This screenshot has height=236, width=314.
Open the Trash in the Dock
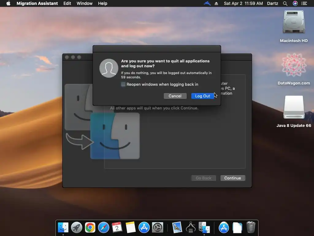pos(251,227)
